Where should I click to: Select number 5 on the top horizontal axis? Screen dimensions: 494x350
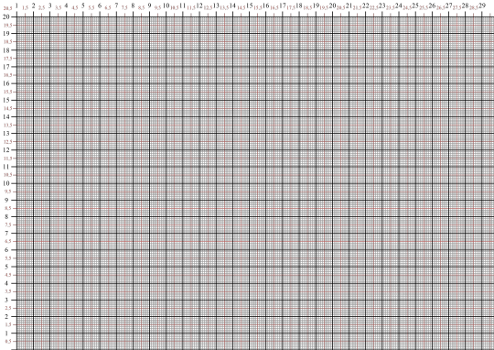tap(83, 5)
